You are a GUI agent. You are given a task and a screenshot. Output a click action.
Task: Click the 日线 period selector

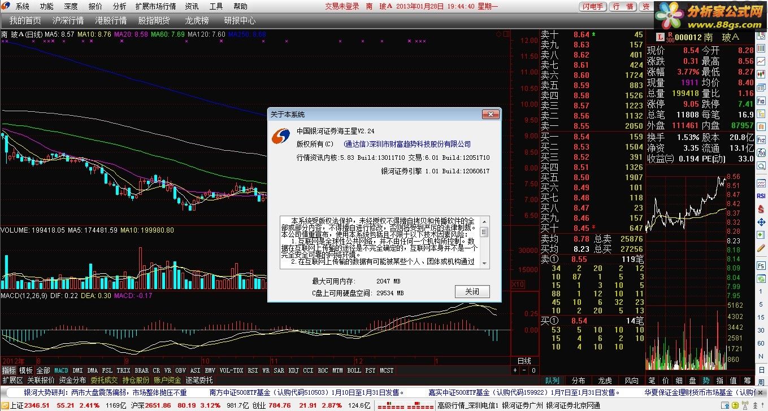524,361
